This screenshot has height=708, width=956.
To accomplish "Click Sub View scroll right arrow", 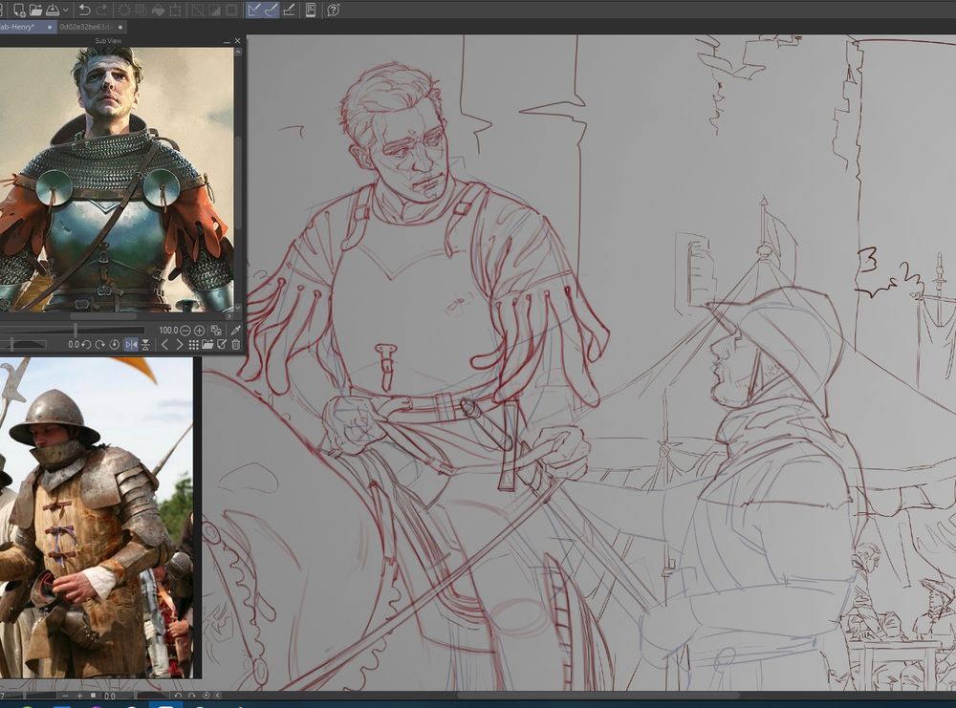I will click(x=229, y=316).
